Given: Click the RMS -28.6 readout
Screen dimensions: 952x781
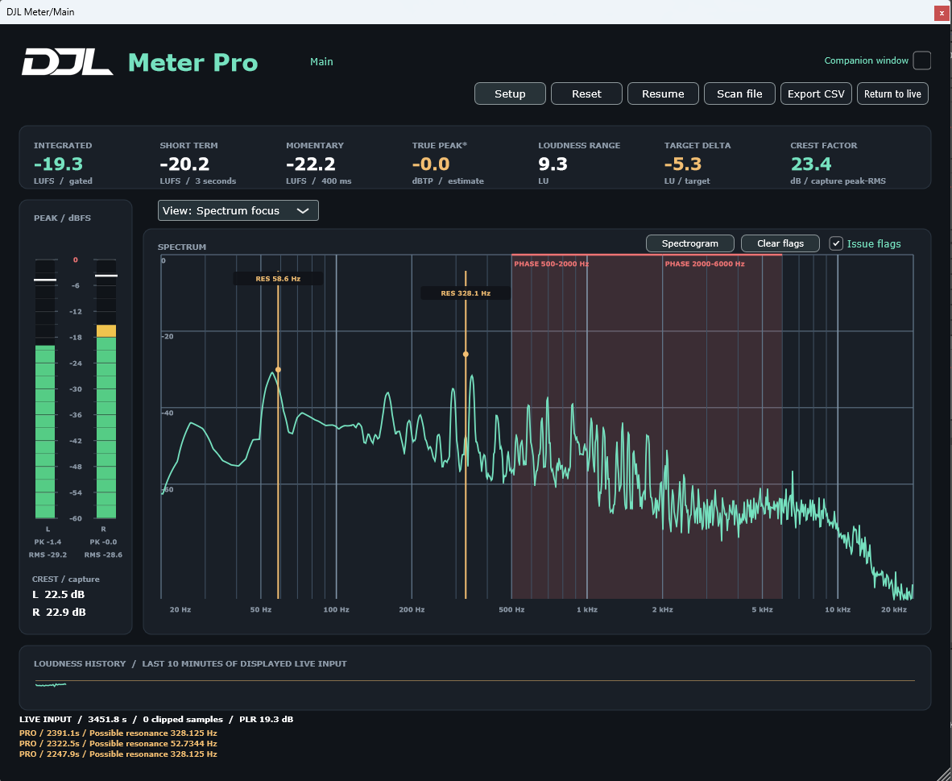Looking at the screenshot, I should 103,555.
